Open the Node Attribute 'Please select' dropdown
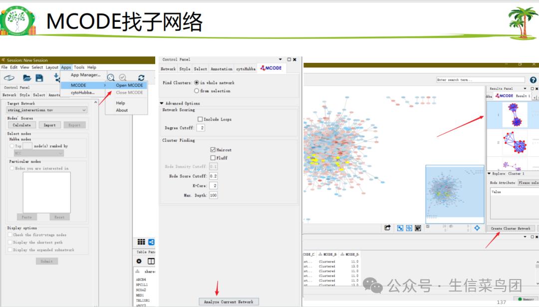Viewport: 539px width, 307px height. click(x=529, y=183)
